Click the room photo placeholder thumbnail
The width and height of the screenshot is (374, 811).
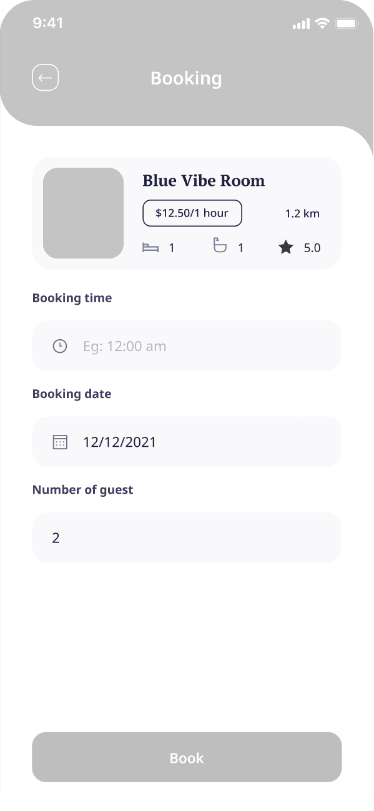[82, 213]
